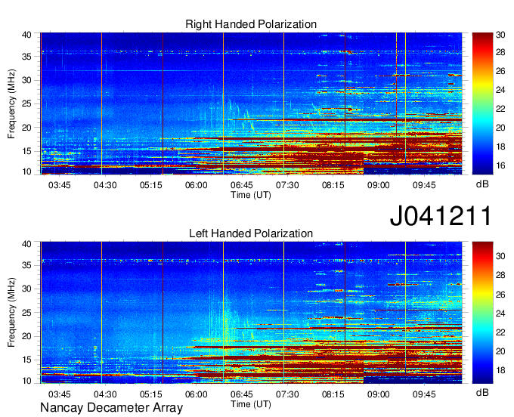Click "06:00" tick on Right Handed time axis

point(196,185)
